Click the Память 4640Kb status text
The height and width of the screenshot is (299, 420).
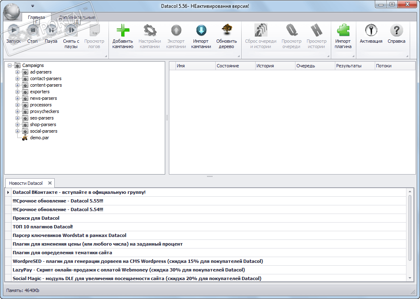coord(23,290)
